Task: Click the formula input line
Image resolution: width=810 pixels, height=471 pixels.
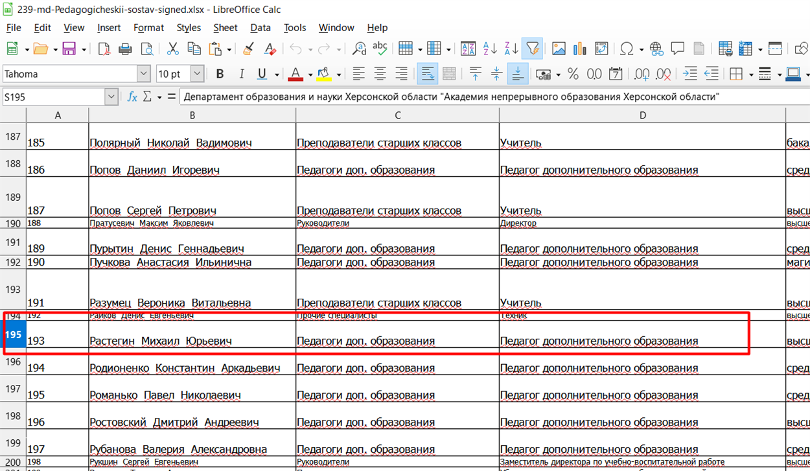Action: click(494, 97)
